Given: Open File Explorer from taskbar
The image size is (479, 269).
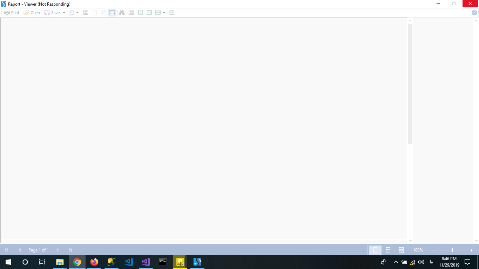Looking at the screenshot, I should pos(60,262).
